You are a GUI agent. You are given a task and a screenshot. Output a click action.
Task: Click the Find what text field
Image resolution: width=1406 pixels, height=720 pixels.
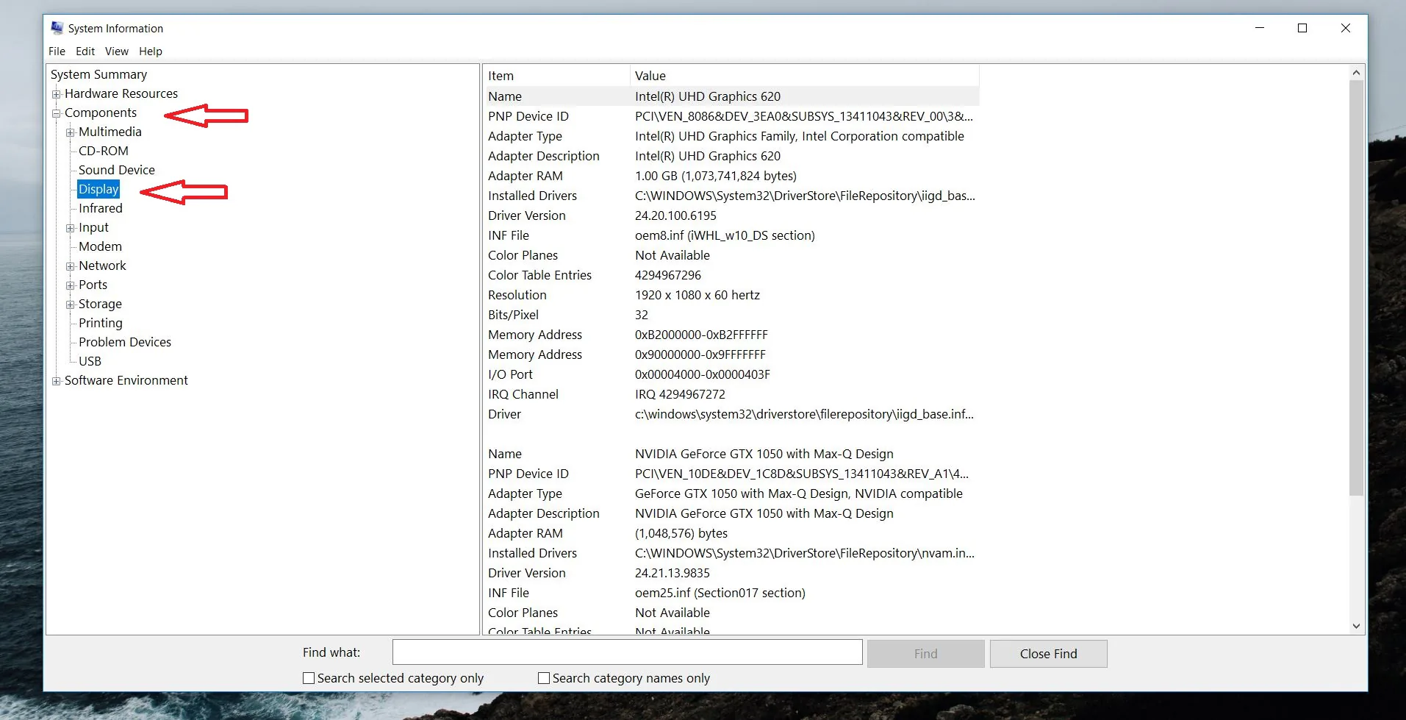click(x=627, y=652)
